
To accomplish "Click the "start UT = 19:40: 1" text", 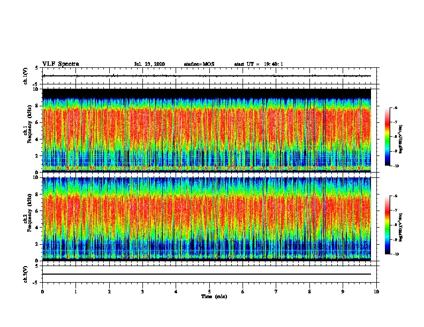I will click(259, 64).
